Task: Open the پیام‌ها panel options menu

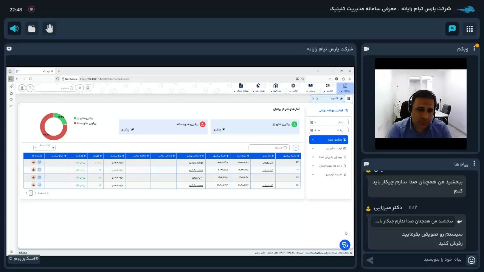Action: coord(474,164)
